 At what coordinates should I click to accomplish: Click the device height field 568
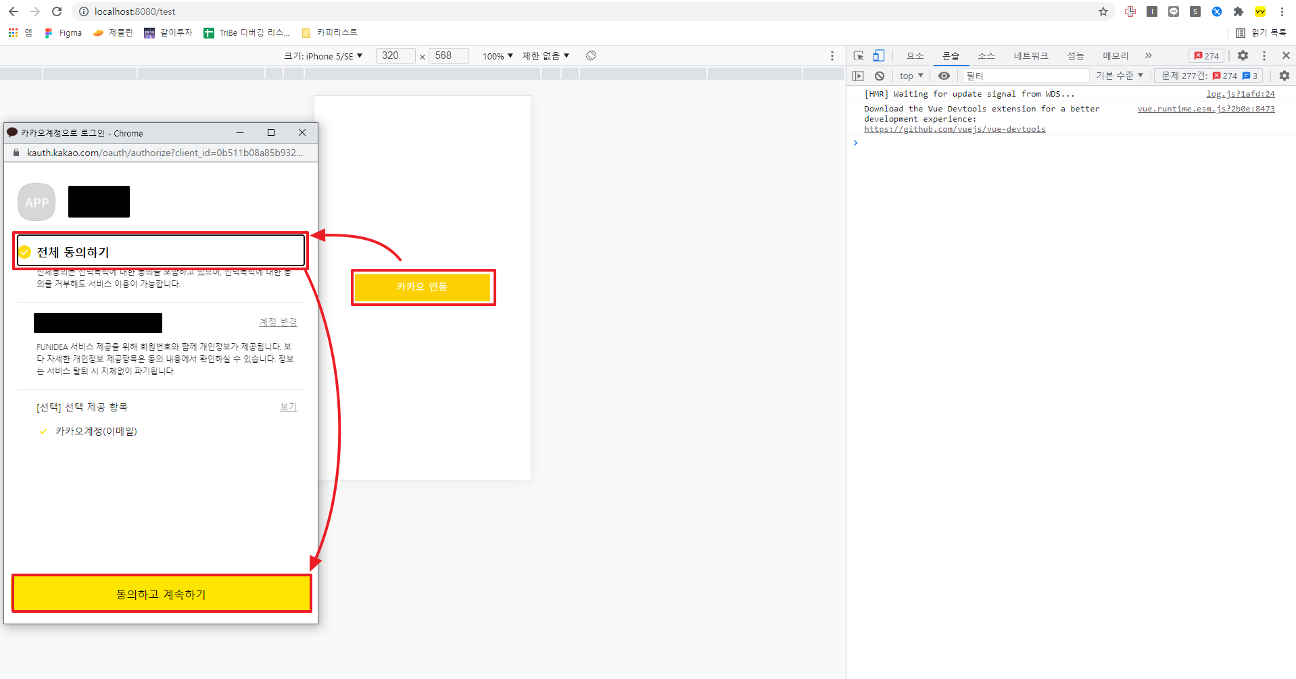click(x=449, y=55)
